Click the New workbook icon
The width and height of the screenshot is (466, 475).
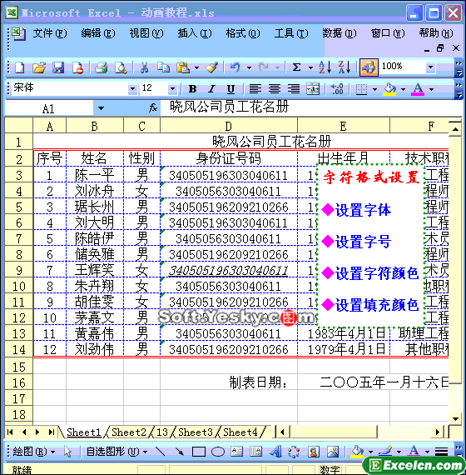pyautogui.click(x=20, y=67)
